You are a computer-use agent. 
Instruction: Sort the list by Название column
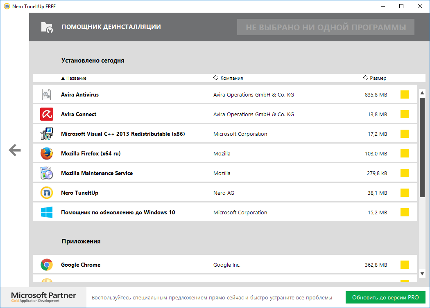tap(76, 78)
